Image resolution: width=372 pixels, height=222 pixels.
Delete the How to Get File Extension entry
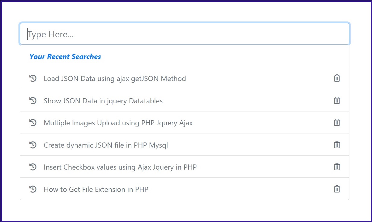tap(337, 189)
